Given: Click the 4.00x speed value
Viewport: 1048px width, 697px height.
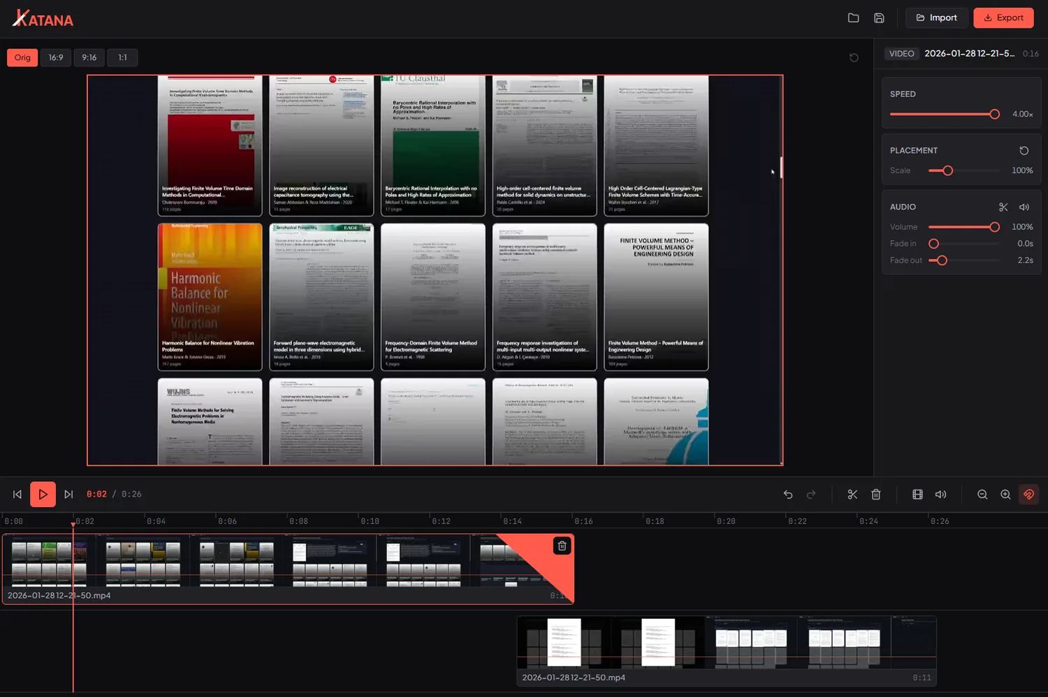Looking at the screenshot, I should (1022, 115).
